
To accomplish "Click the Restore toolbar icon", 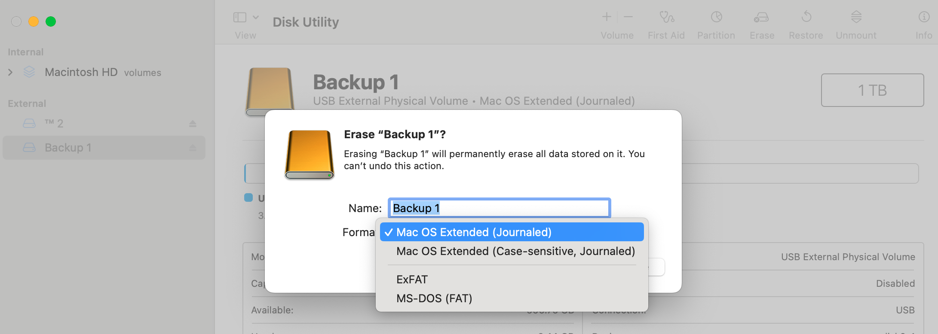I will 806,17.
